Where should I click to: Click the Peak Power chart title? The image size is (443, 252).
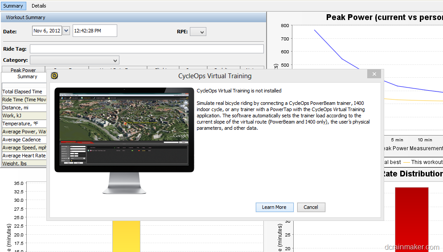coord(385,17)
